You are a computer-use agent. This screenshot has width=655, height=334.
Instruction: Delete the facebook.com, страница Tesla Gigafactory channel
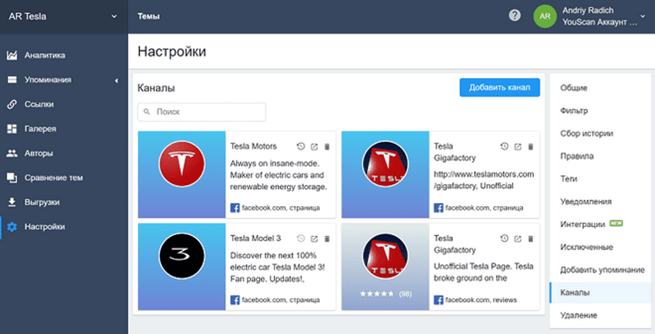(x=530, y=147)
